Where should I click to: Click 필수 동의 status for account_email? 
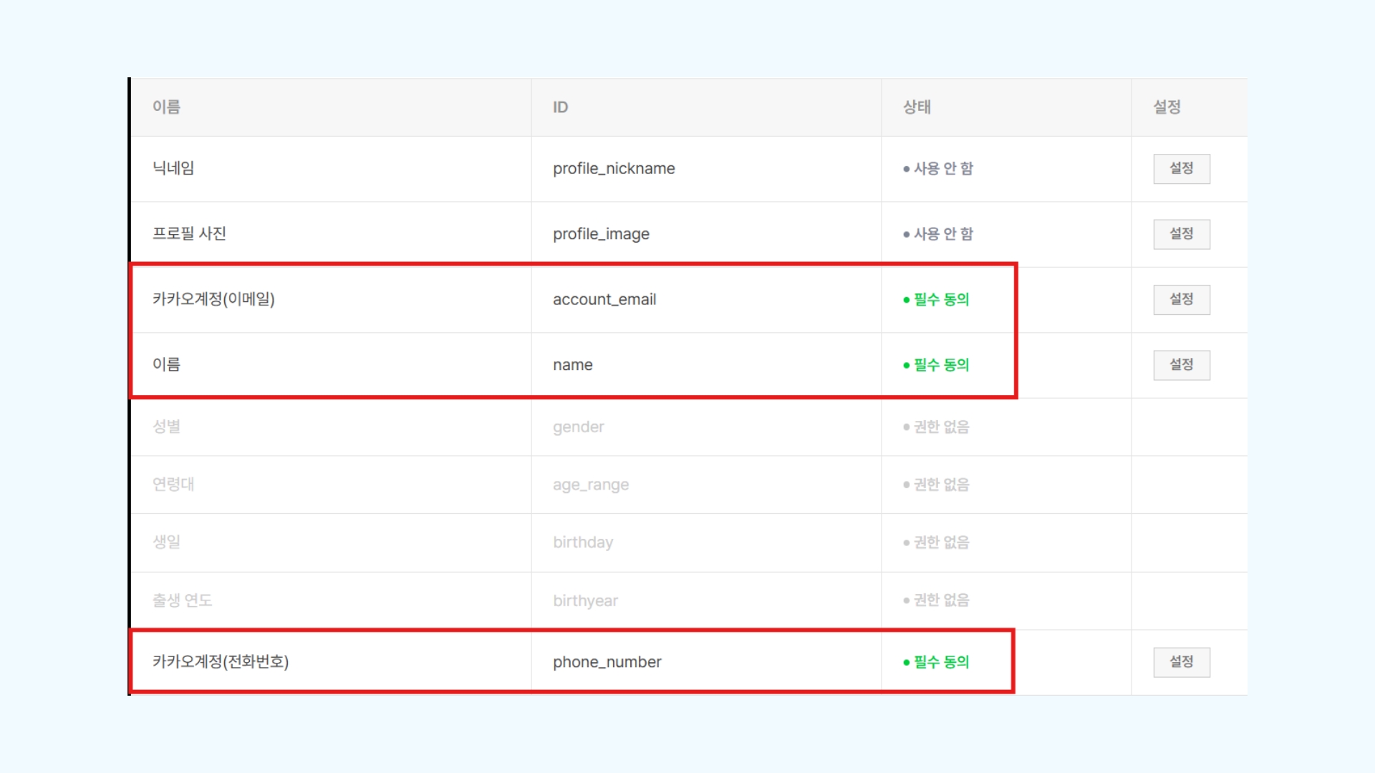[x=940, y=300]
